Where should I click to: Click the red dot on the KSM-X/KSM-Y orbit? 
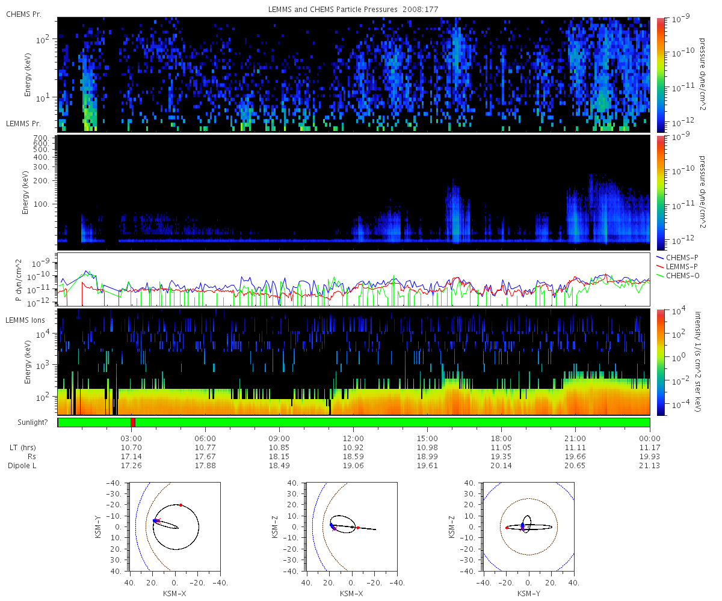point(180,505)
